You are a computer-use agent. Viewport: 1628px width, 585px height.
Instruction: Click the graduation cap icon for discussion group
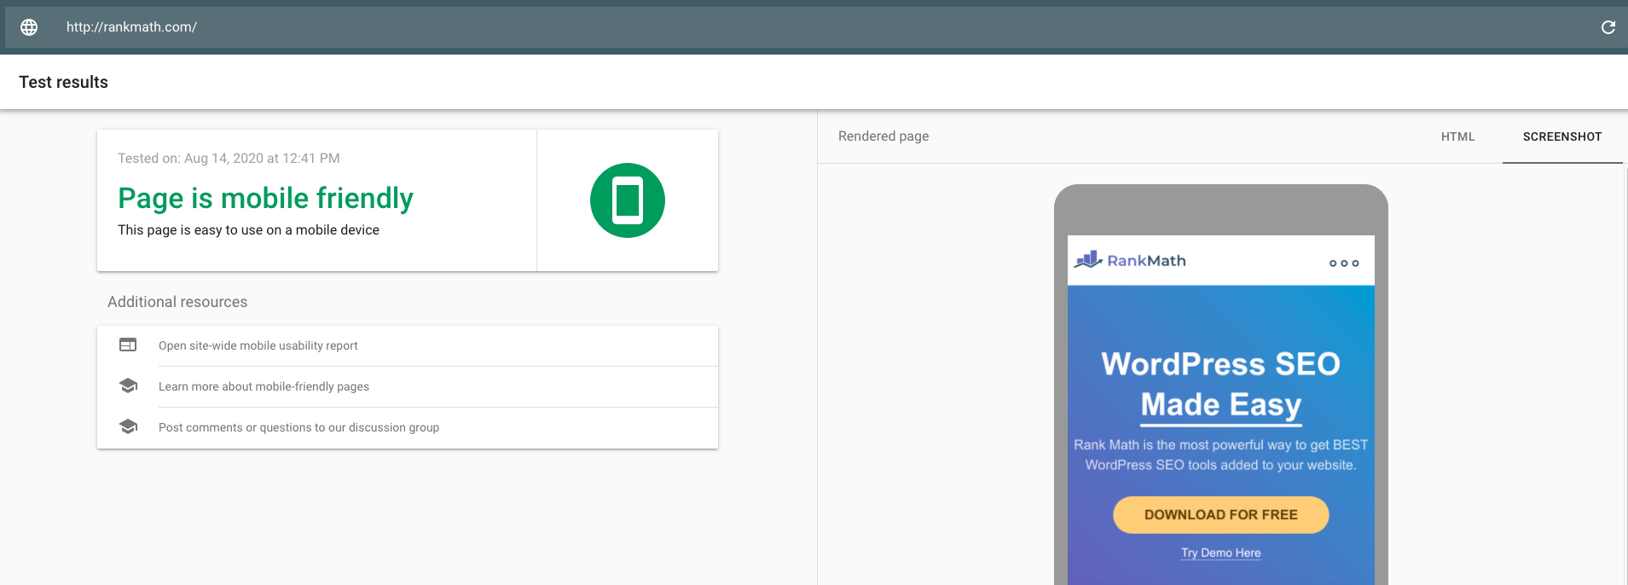coord(128,427)
